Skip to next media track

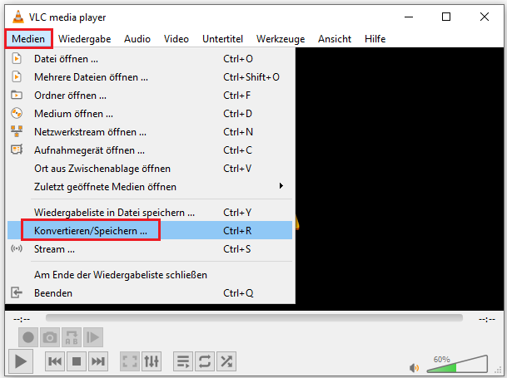[x=98, y=361]
